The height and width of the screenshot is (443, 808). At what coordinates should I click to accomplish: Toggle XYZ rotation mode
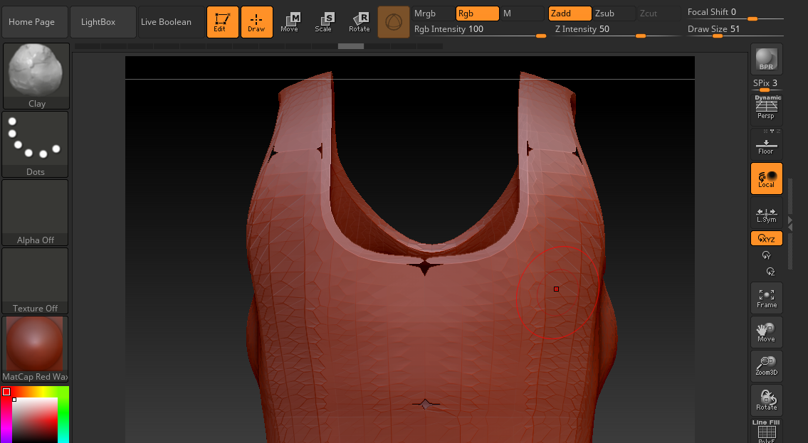pos(766,238)
